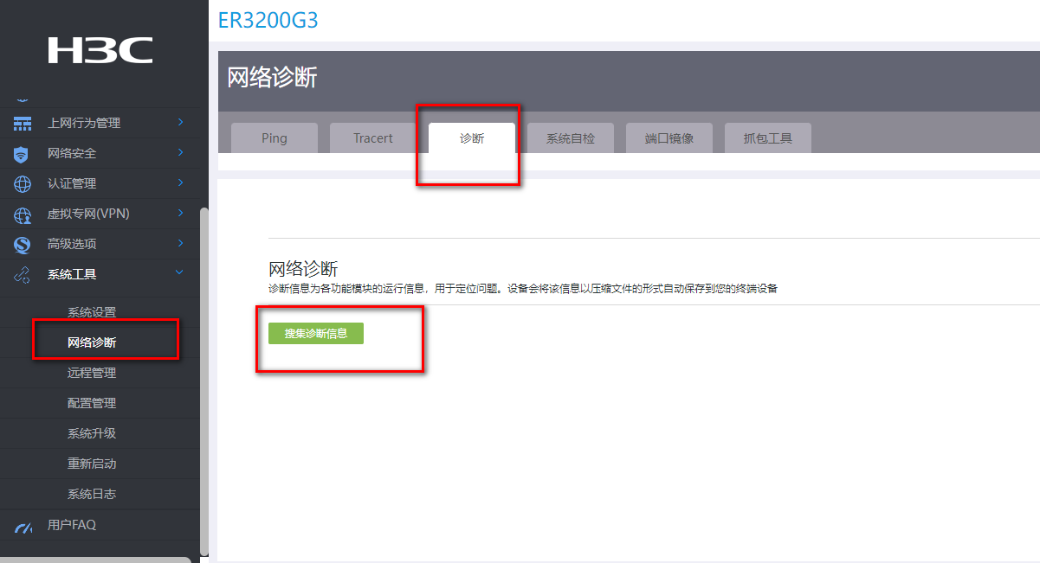The width and height of the screenshot is (1040, 563).
Task: Expand the 网络安全 chevron
Action: 180,152
